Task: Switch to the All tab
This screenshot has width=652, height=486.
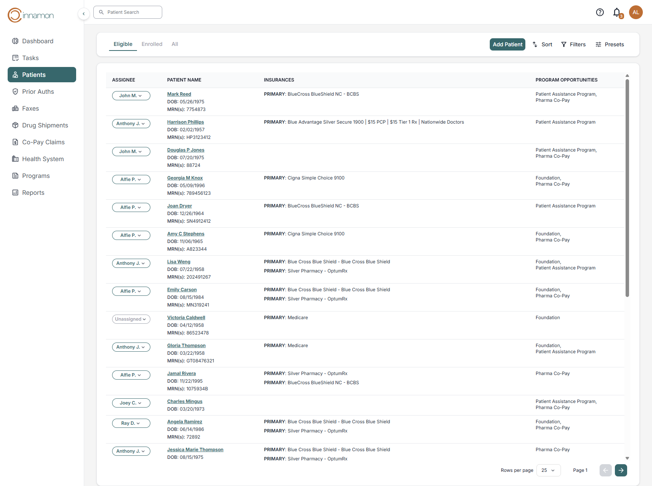Action: (x=175, y=44)
